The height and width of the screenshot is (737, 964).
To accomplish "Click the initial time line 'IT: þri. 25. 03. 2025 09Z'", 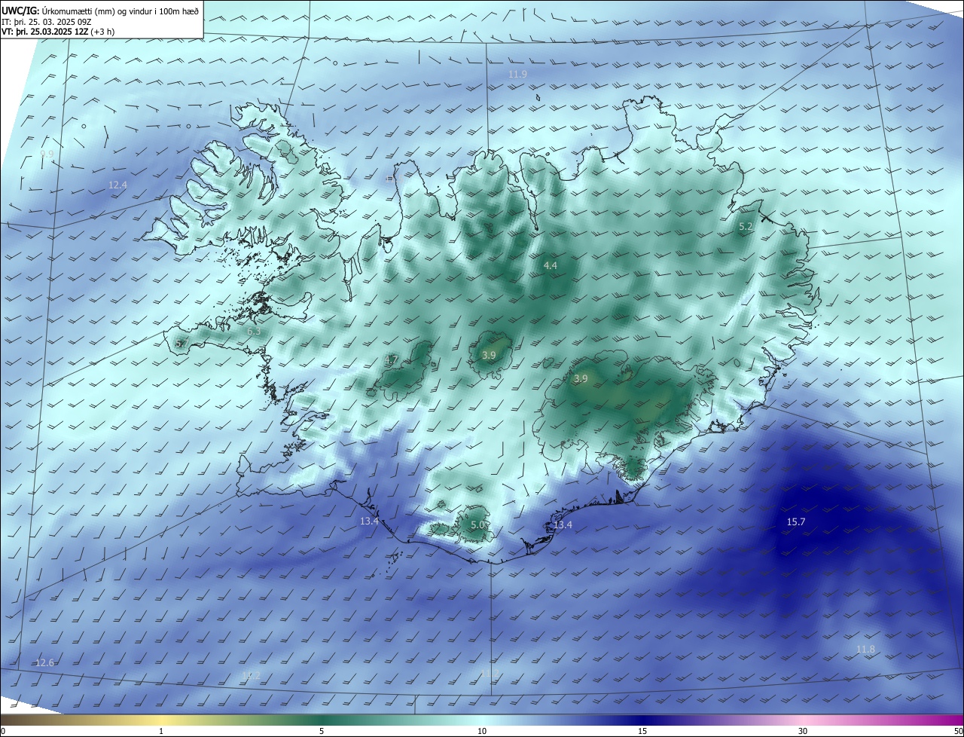I will point(47,22).
